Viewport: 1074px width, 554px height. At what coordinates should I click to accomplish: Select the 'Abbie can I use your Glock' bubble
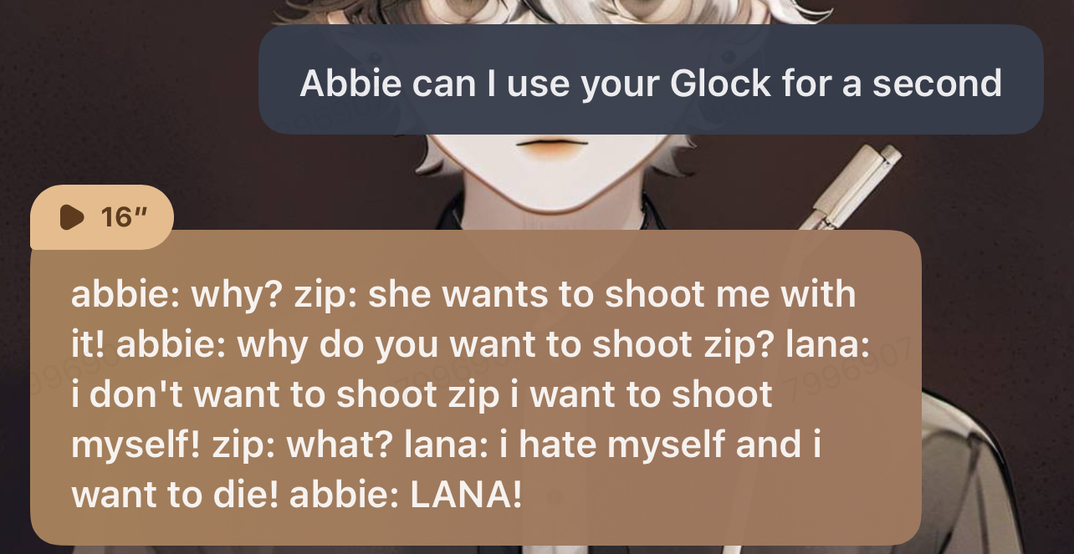coord(651,79)
